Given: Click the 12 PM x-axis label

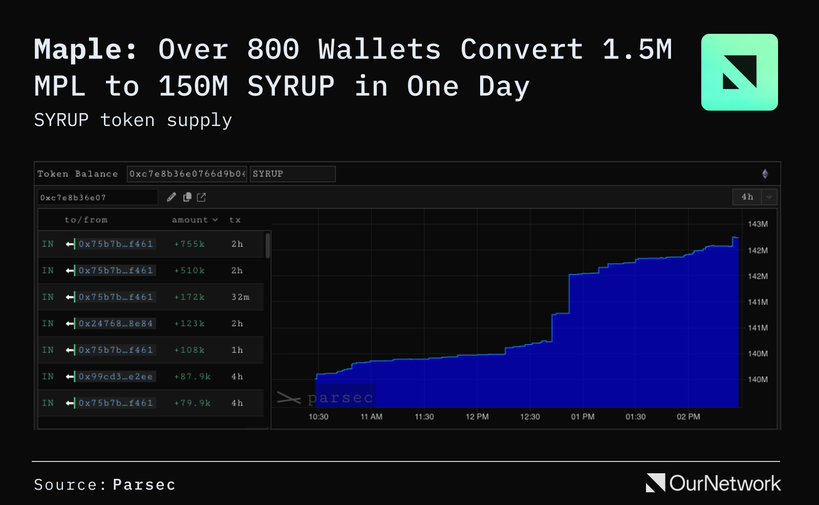Looking at the screenshot, I should pos(477,417).
